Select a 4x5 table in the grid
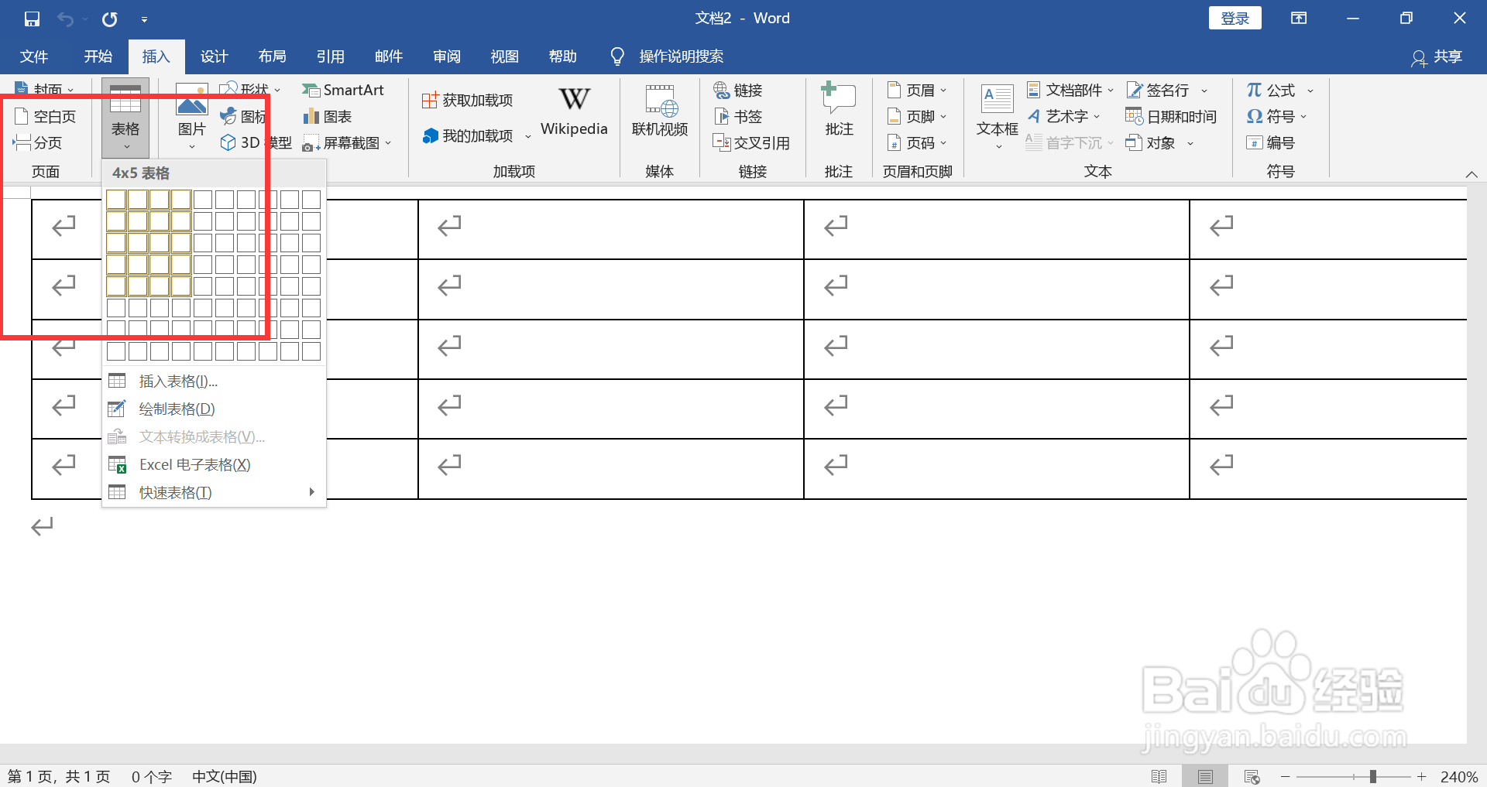1487x787 pixels. pyautogui.click(x=180, y=286)
